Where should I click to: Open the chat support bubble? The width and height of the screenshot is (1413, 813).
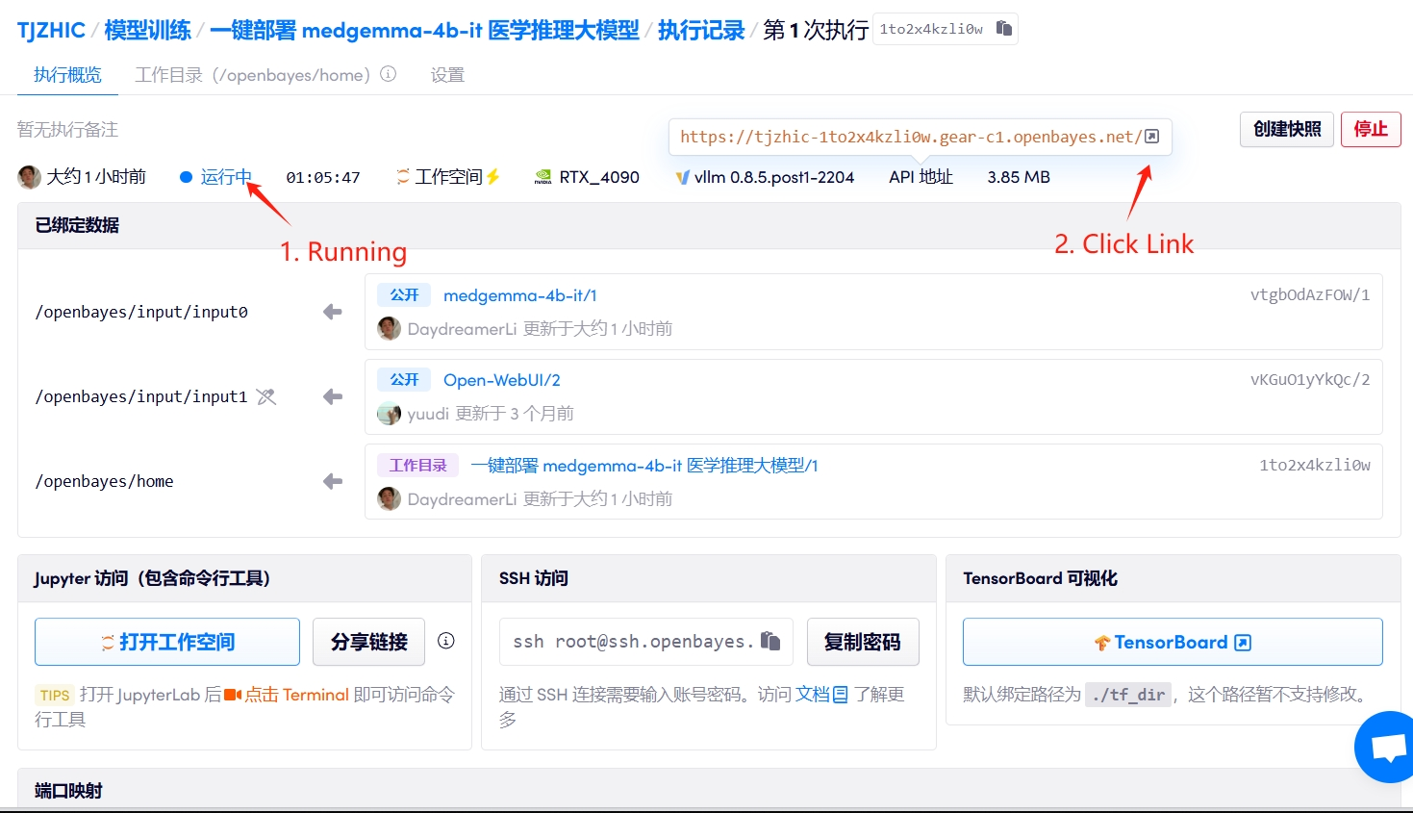click(1386, 748)
